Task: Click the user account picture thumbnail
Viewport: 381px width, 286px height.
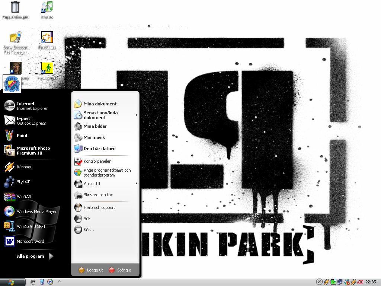Action: point(12,84)
